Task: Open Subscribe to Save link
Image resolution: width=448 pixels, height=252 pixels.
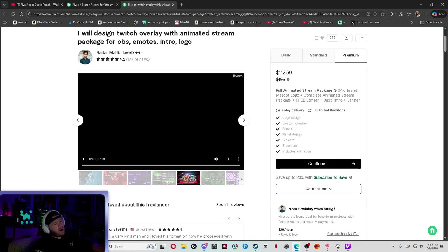Action: [330, 177]
